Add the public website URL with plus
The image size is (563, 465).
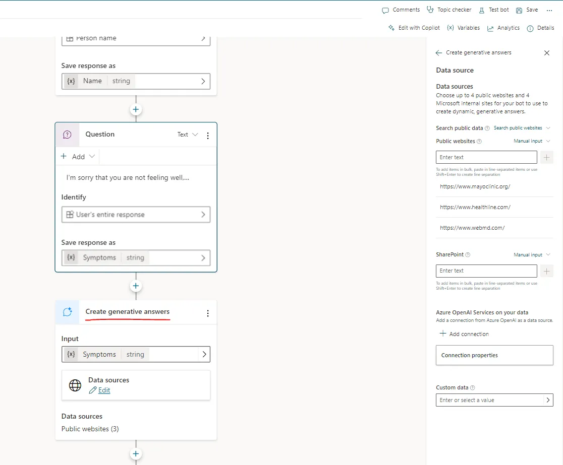(x=546, y=157)
